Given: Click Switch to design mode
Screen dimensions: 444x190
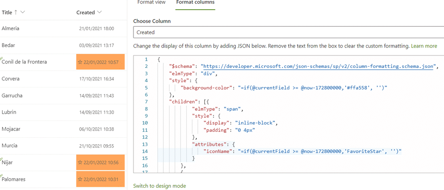Looking at the screenshot, I should [x=159, y=186].
